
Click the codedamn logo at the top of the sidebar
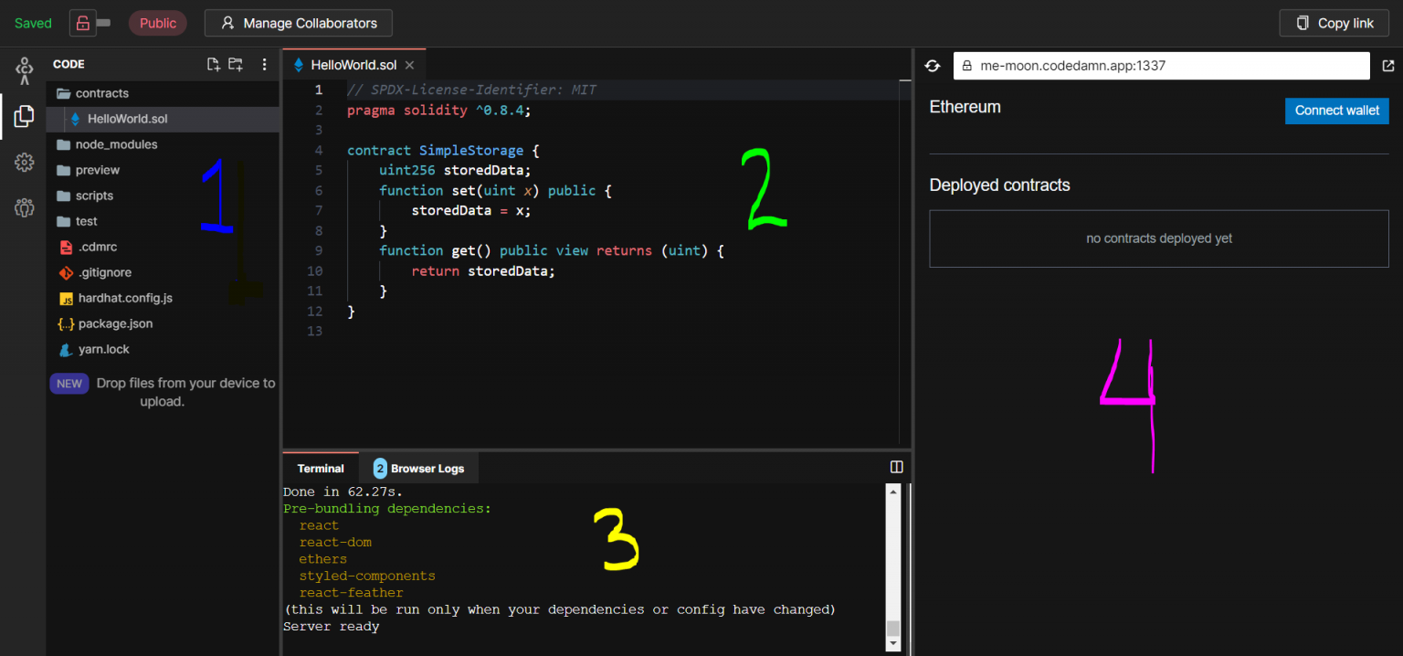24,69
